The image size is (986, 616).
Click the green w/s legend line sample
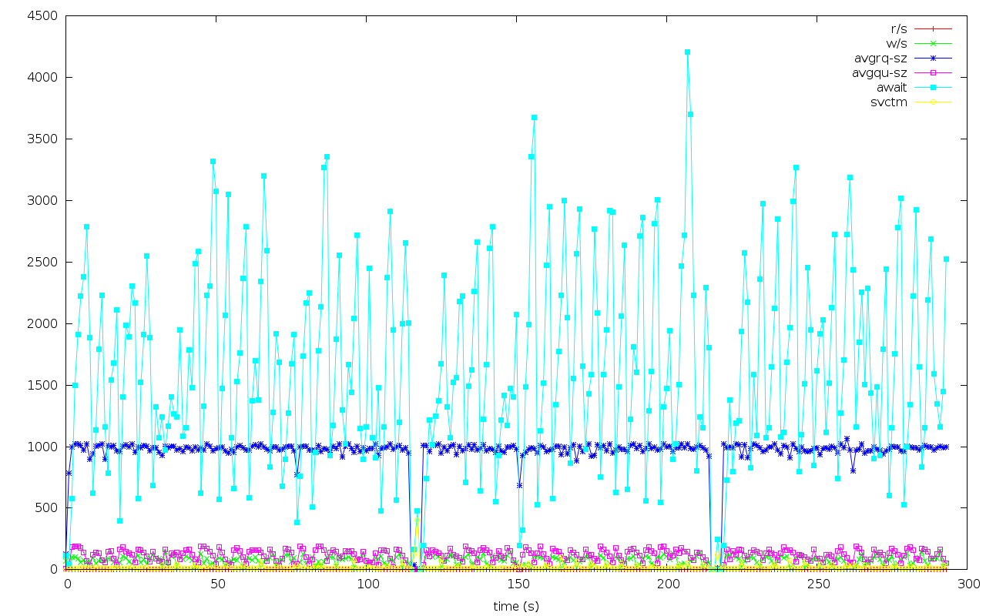[933, 43]
